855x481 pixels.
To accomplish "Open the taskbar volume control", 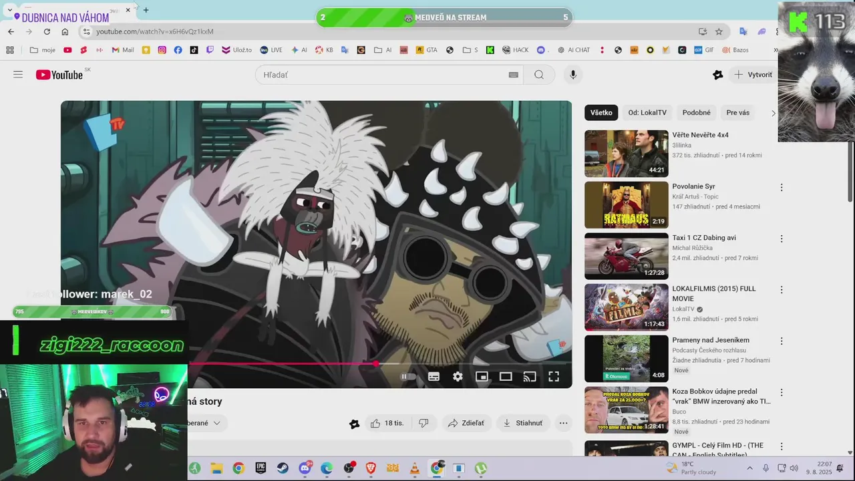I will [794, 468].
